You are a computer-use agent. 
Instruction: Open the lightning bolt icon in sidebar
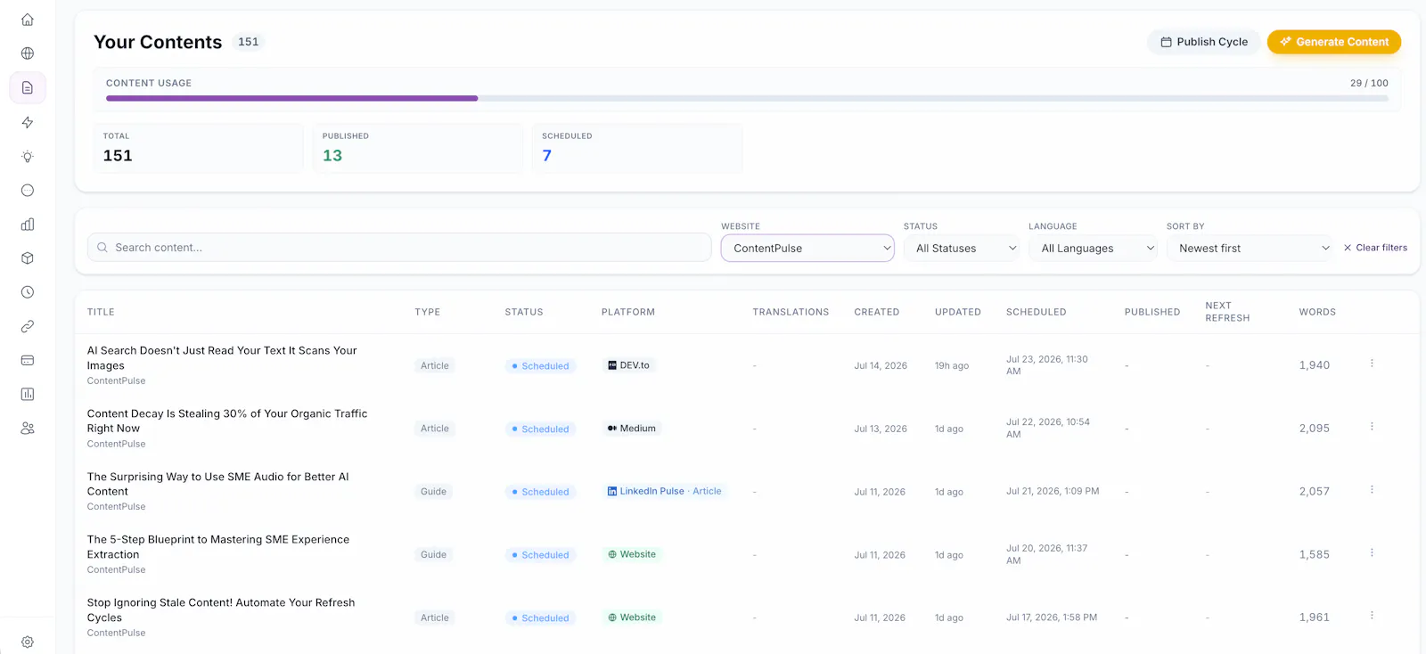coord(28,122)
